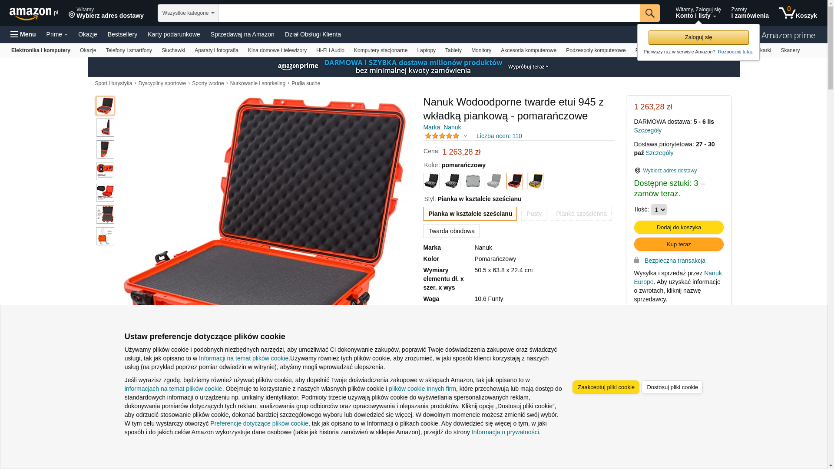The image size is (834, 469).
Task: Go to the Karty podarunkowe menu item
Action: point(174,34)
